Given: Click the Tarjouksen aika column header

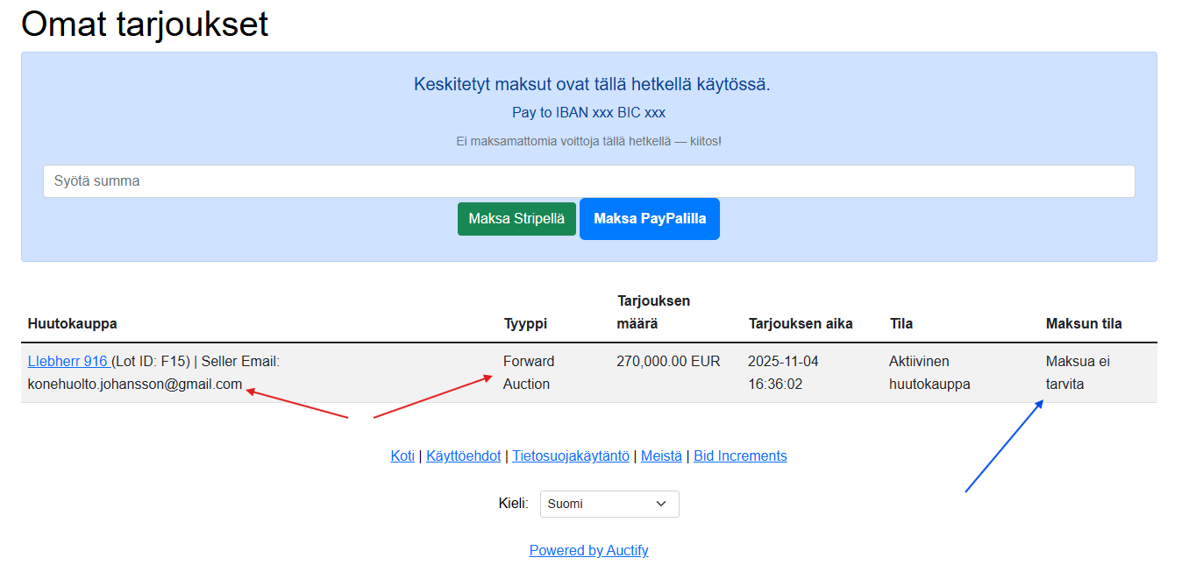Looking at the screenshot, I should pyautogui.click(x=800, y=323).
